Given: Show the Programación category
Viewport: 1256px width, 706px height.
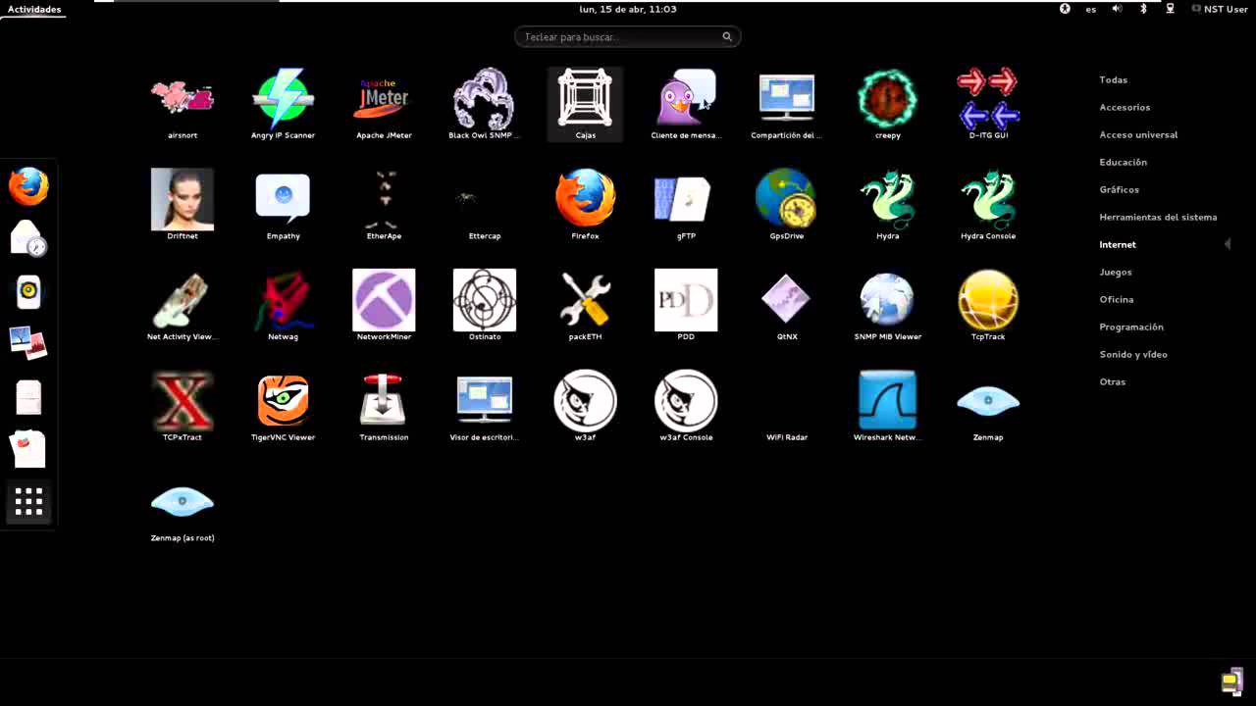Looking at the screenshot, I should 1131,327.
